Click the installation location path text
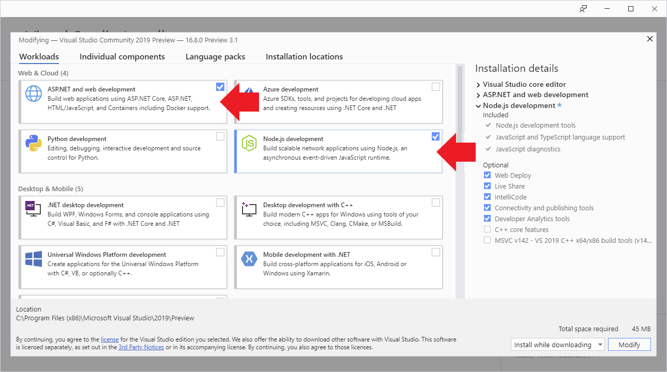Screen dimensions: 667x372 (105, 318)
